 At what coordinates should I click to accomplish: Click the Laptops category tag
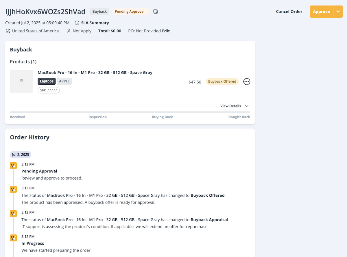click(x=47, y=81)
